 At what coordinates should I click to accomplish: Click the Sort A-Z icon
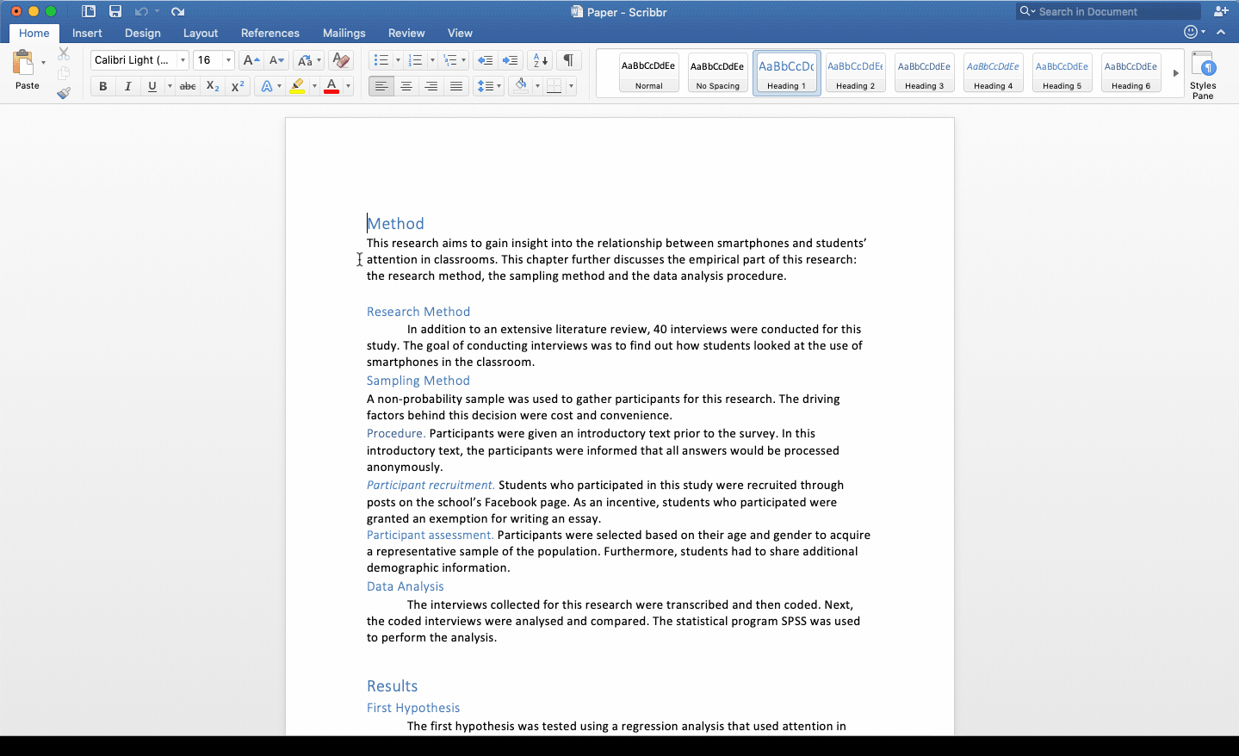coord(540,60)
